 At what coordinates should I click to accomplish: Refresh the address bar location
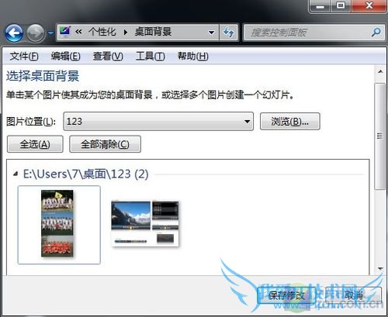tap(228, 33)
